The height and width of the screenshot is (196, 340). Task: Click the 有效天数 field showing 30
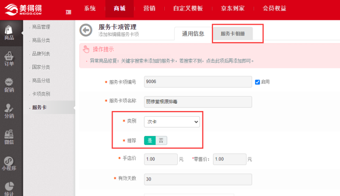point(198,179)
